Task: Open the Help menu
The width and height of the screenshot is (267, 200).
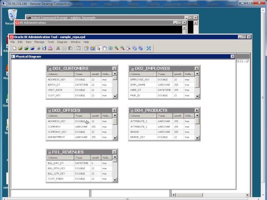Action: click(86, 42)
